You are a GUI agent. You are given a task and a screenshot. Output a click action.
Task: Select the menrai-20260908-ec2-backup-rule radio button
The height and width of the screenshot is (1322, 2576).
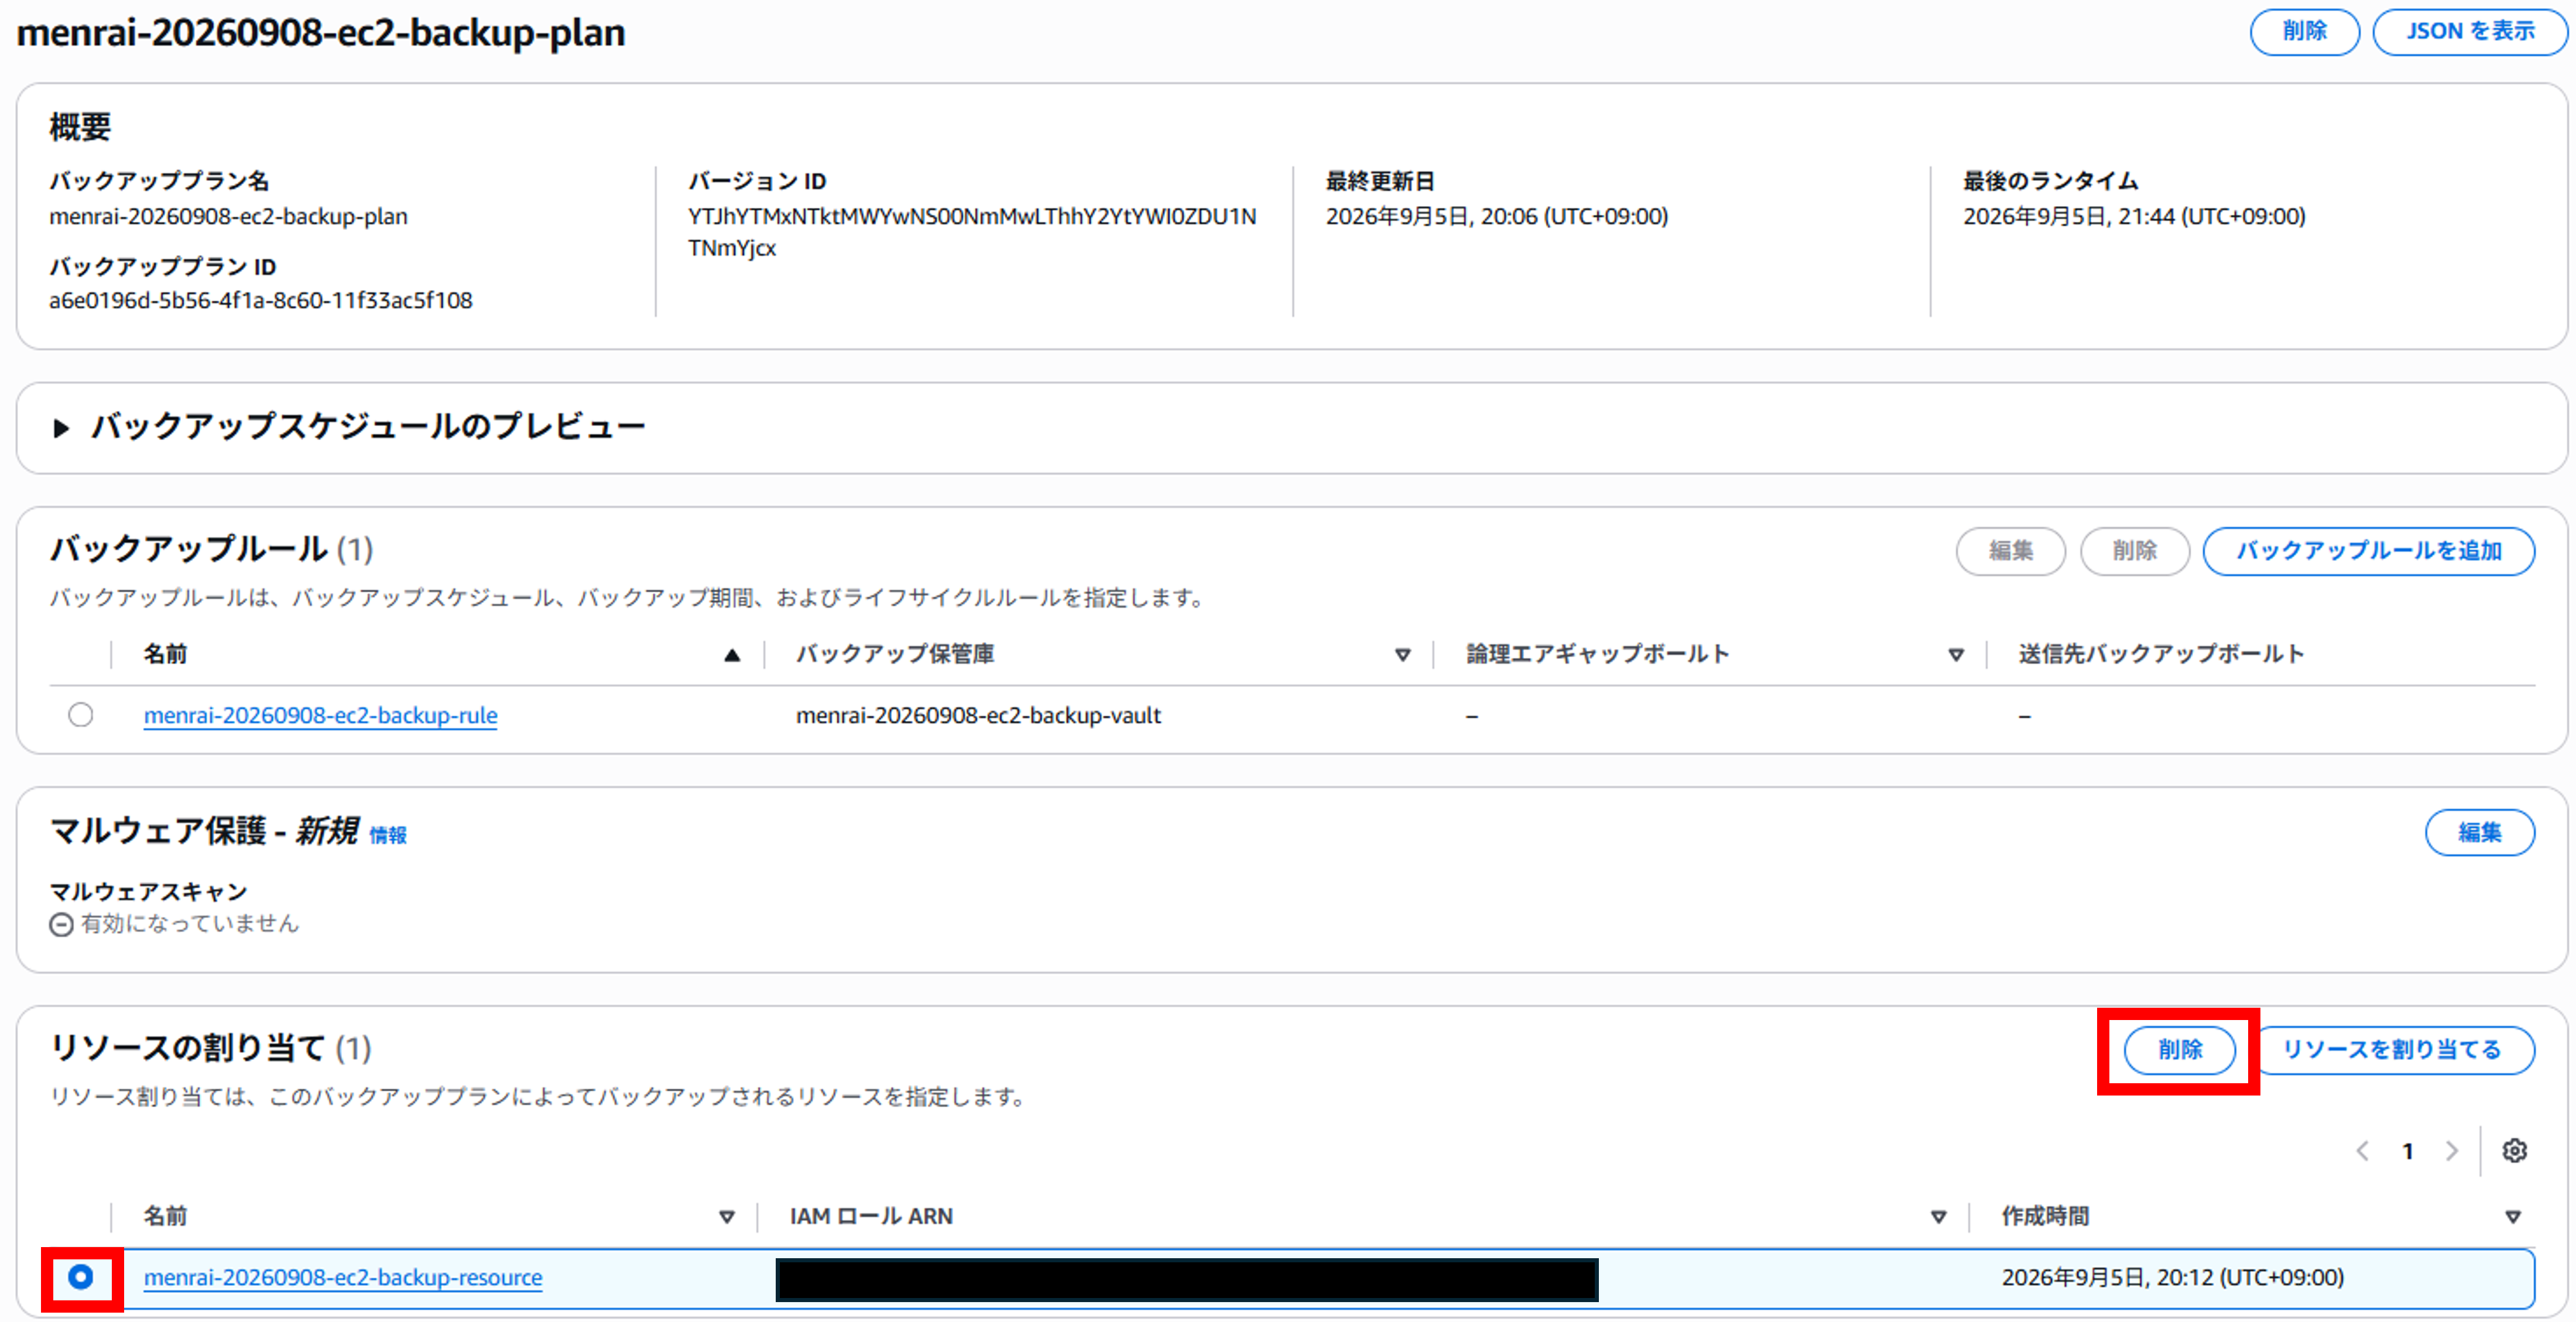[x=81, y=715]
